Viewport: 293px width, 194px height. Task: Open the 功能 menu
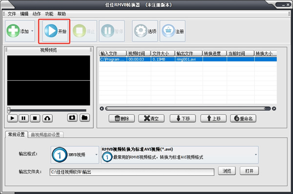[49, 14]
